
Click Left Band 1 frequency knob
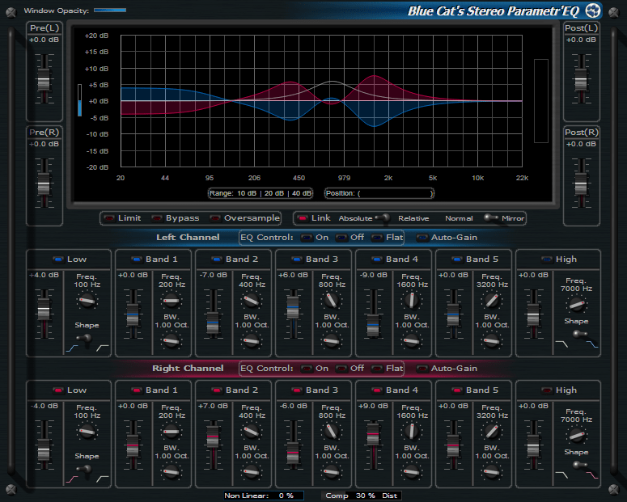[172, 301]
